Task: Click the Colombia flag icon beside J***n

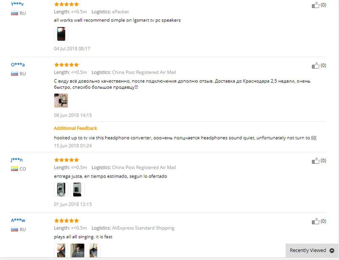Action: pyautogui.click(x=15, y=169)
